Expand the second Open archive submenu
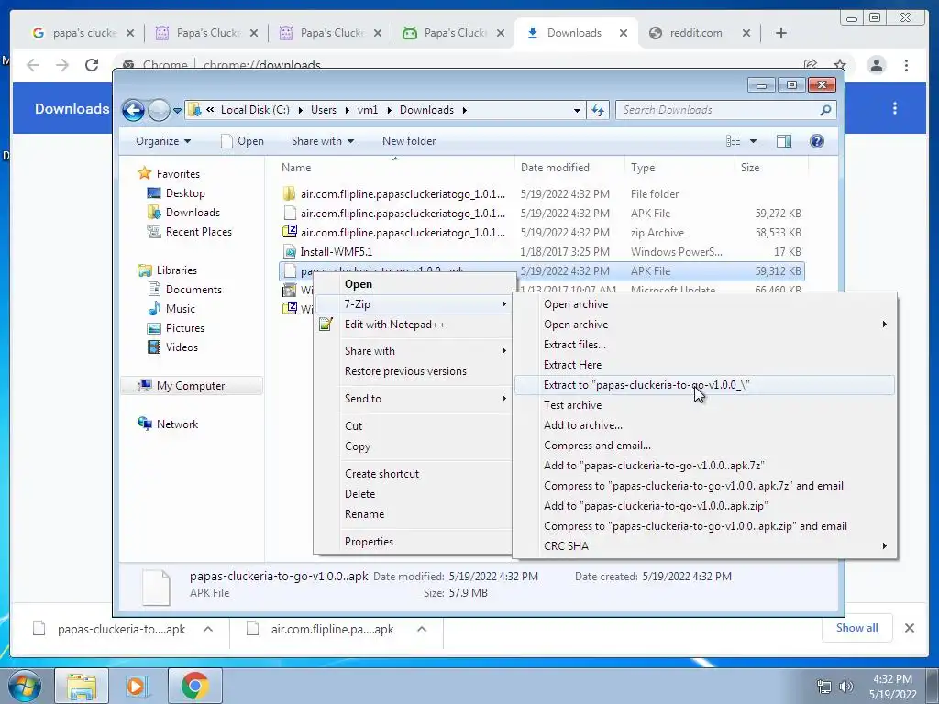Viewport: 939px width, 704px height. [705, 324]
